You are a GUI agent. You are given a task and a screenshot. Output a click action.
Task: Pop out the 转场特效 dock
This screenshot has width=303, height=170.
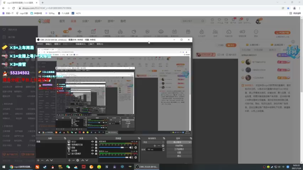(164, 138)
